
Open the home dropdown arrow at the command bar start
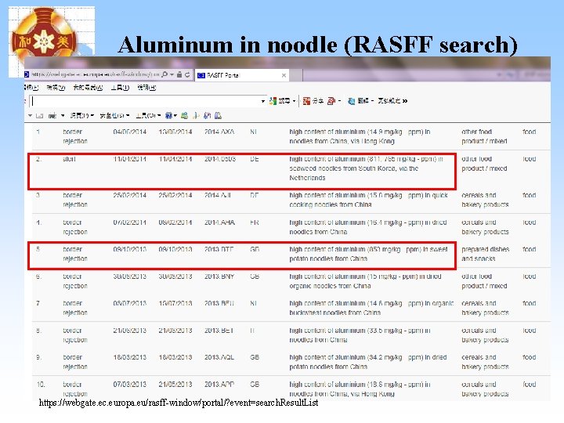(x=31, y=115)
